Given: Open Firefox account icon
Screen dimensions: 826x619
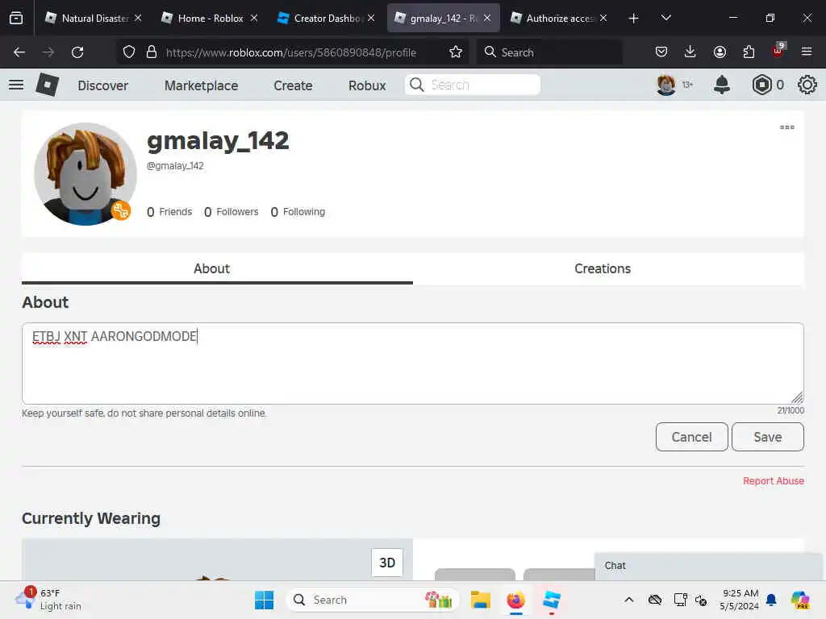Looking at the screenshot, I should point(720,52).
